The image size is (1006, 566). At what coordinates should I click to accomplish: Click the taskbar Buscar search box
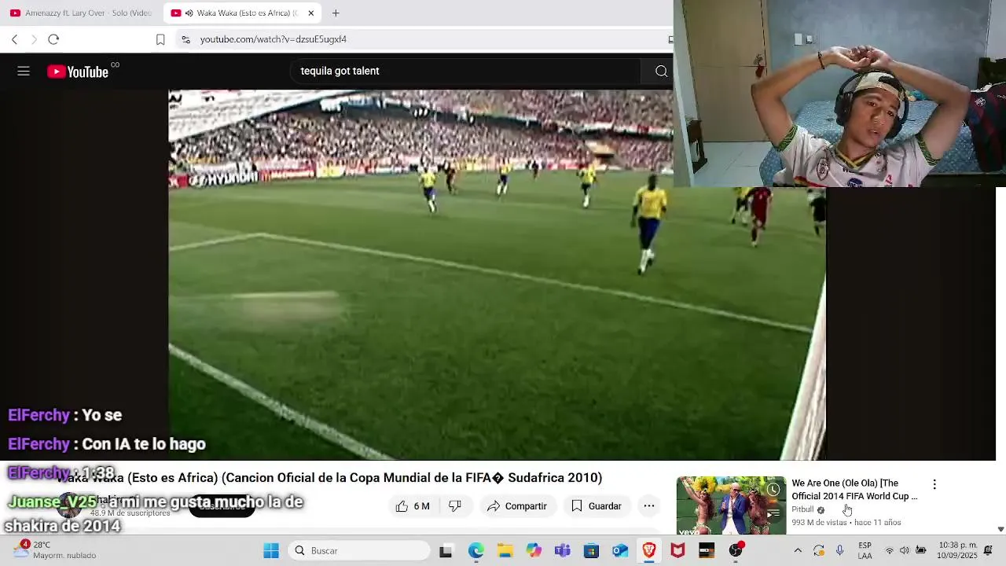(358, 551)
